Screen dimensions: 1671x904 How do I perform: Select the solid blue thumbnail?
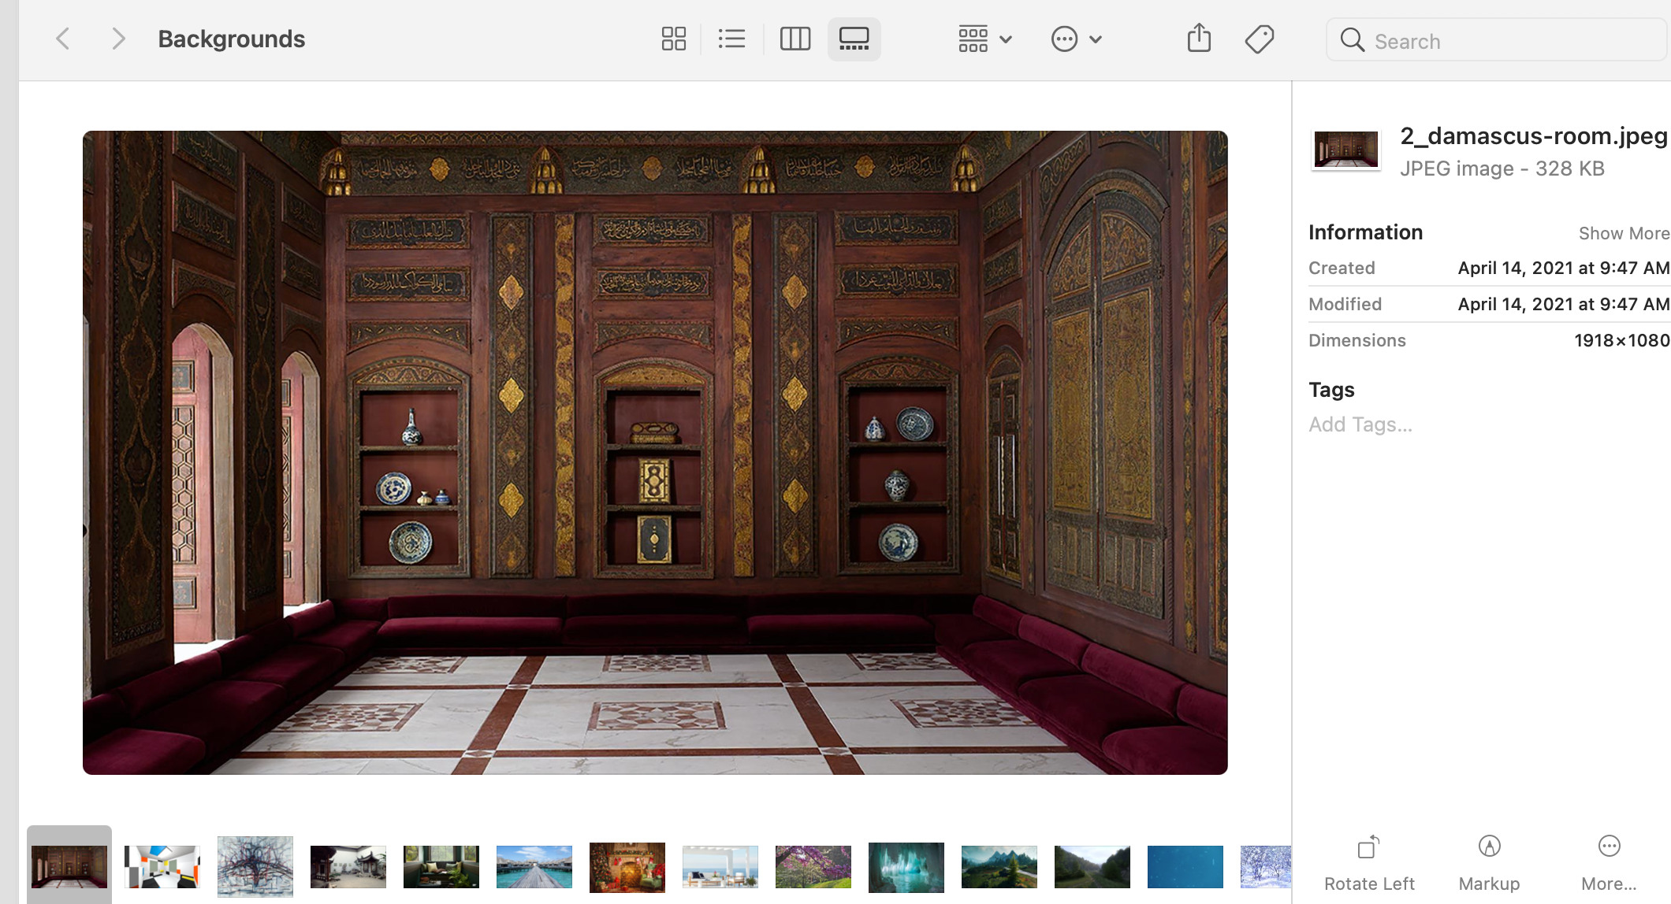[1185, 866]
